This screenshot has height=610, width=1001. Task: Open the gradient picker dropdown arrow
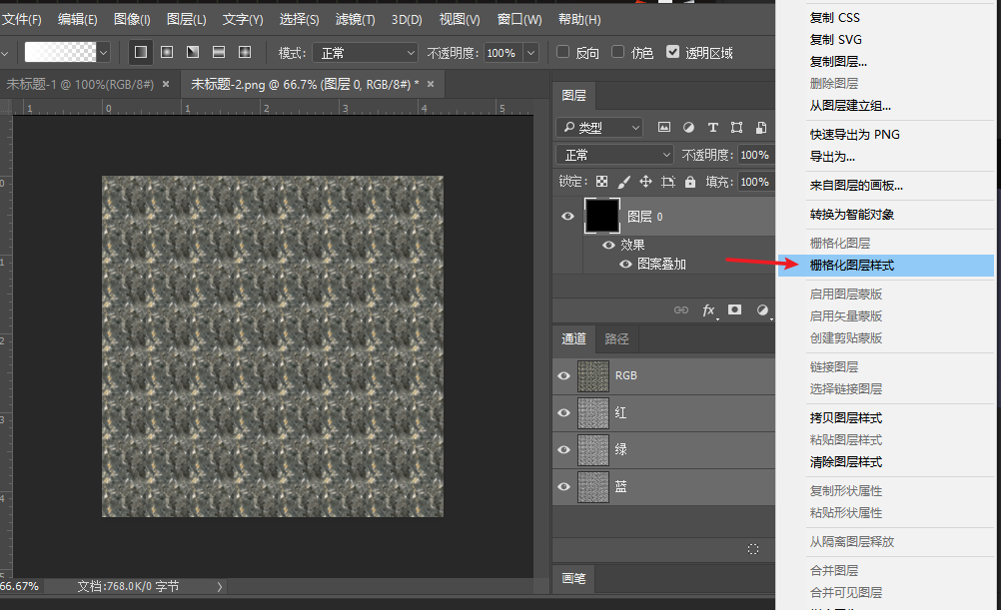click(x=104, y=52)
